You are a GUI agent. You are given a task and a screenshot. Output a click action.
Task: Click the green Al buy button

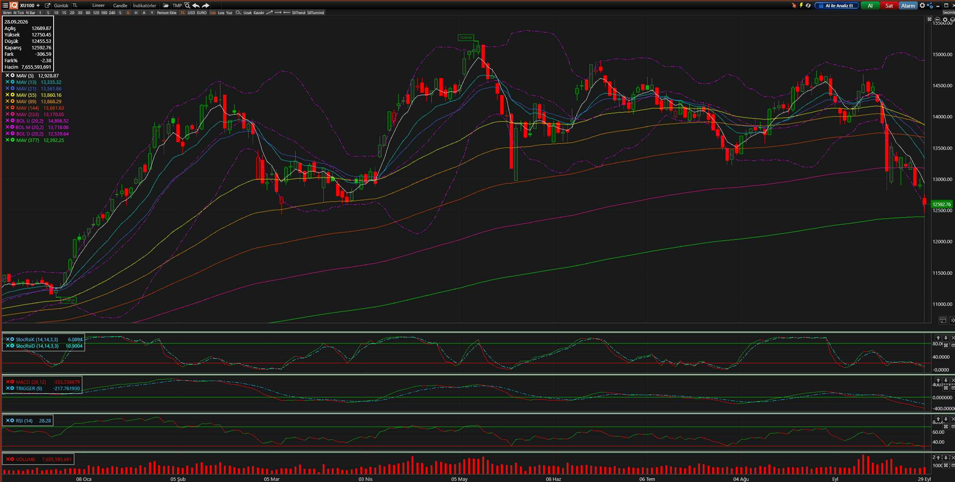tap(870, 5)
